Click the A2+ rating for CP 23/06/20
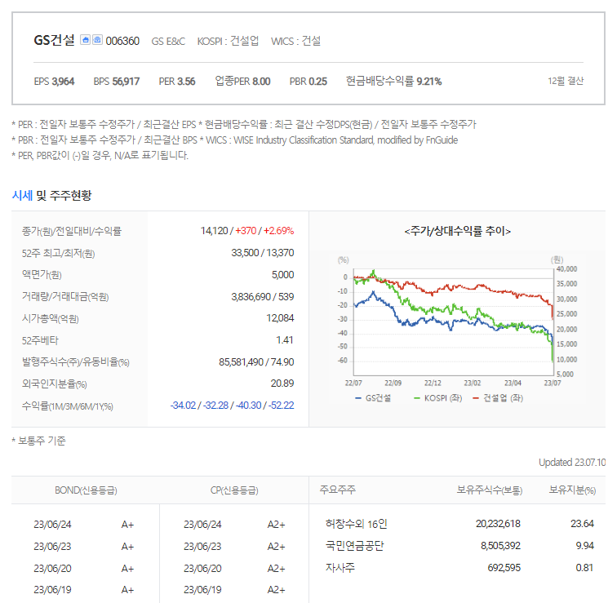The height and width of the screenshot is (603, 608). click(x=276, y=569)
